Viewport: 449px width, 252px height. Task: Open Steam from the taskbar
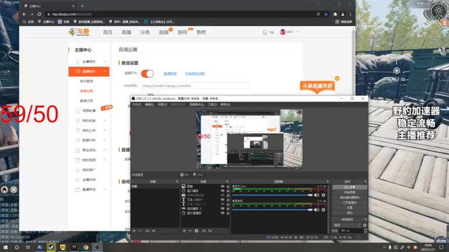pos(51,247)
